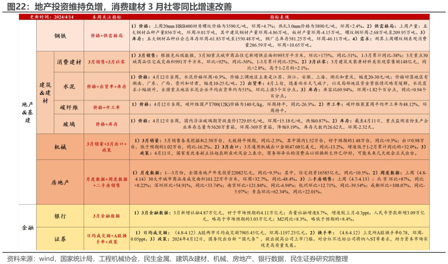Select the machinery text '各类挖掘机2.50万台'

click(x=205, y=141)
